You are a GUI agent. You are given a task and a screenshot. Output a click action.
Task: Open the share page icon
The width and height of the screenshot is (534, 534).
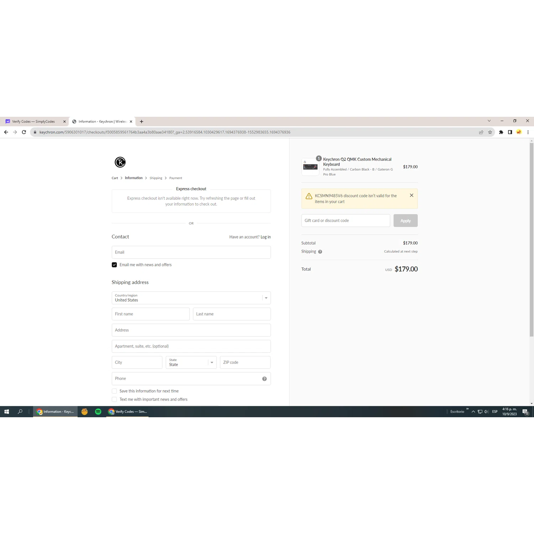coord(481,132)
